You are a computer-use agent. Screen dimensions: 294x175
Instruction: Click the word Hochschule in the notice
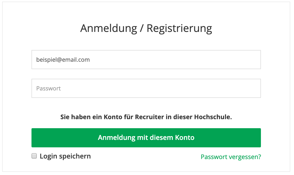click(213, 117)
